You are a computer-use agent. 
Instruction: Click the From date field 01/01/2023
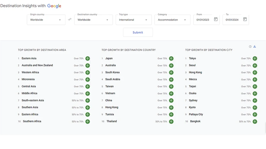click(x=203, y=20)
